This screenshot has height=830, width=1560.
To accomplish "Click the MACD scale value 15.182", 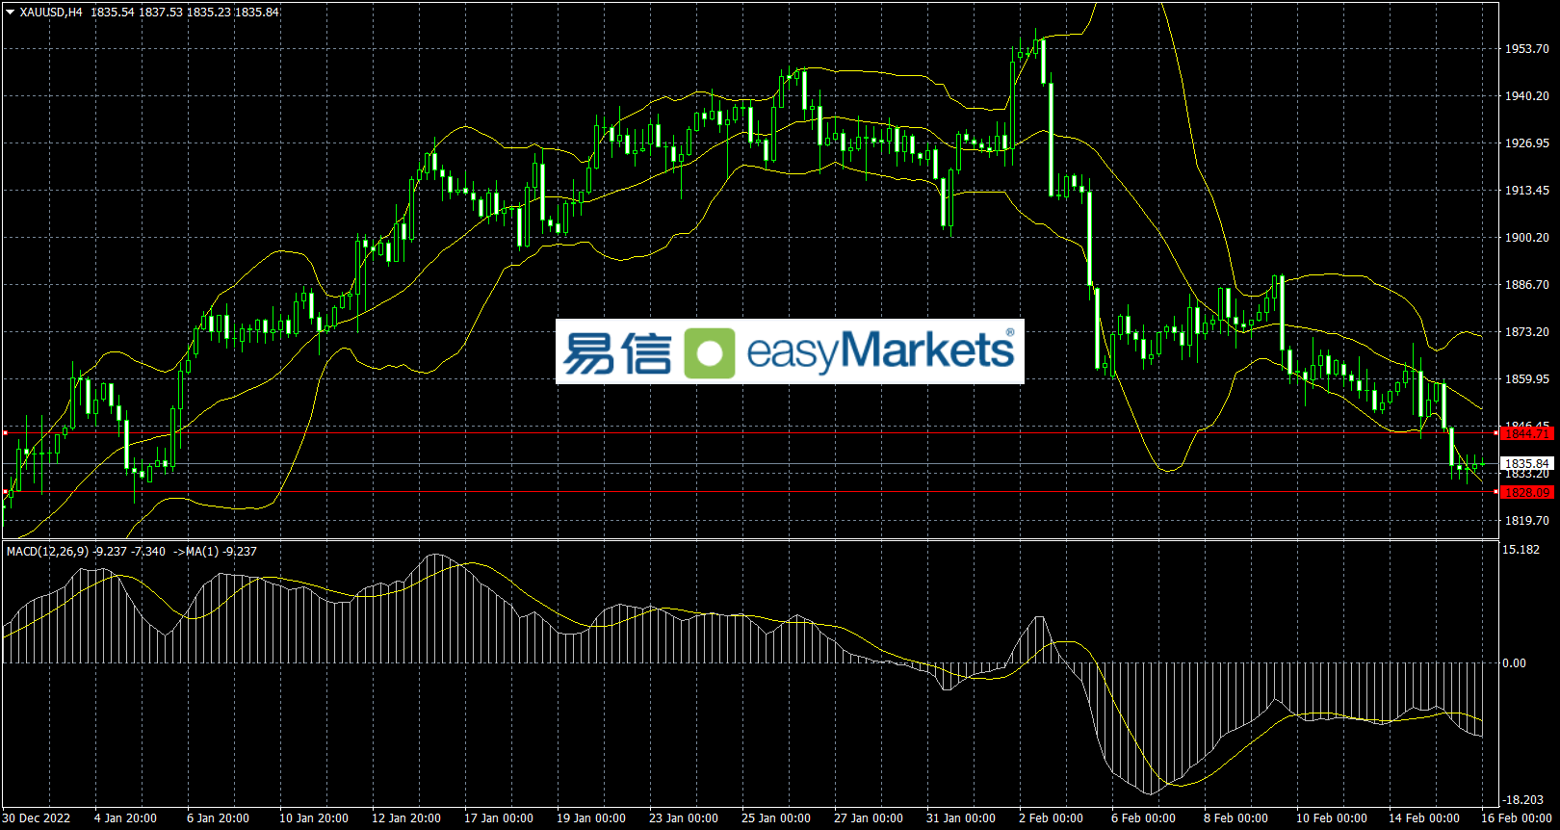I will click(1521, 550).
